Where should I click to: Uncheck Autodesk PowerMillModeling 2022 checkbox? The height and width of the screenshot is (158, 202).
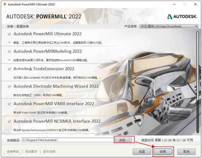(9, 51)
